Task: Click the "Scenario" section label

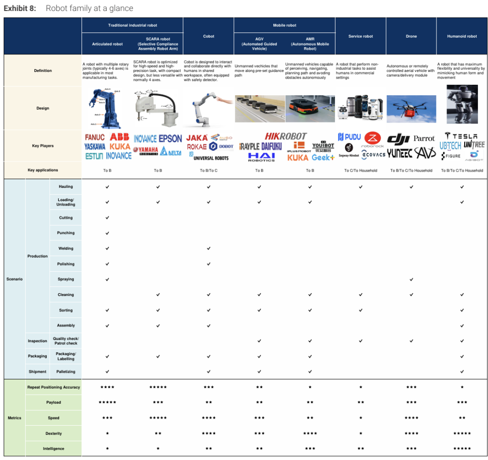Action: click(14, 279)
